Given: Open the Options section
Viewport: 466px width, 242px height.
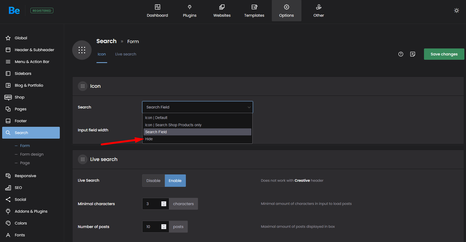Looking at the screenshot, I should (287, 11).
